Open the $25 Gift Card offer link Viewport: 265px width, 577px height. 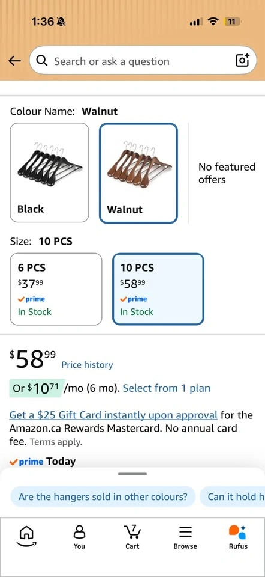coord(113,415)
